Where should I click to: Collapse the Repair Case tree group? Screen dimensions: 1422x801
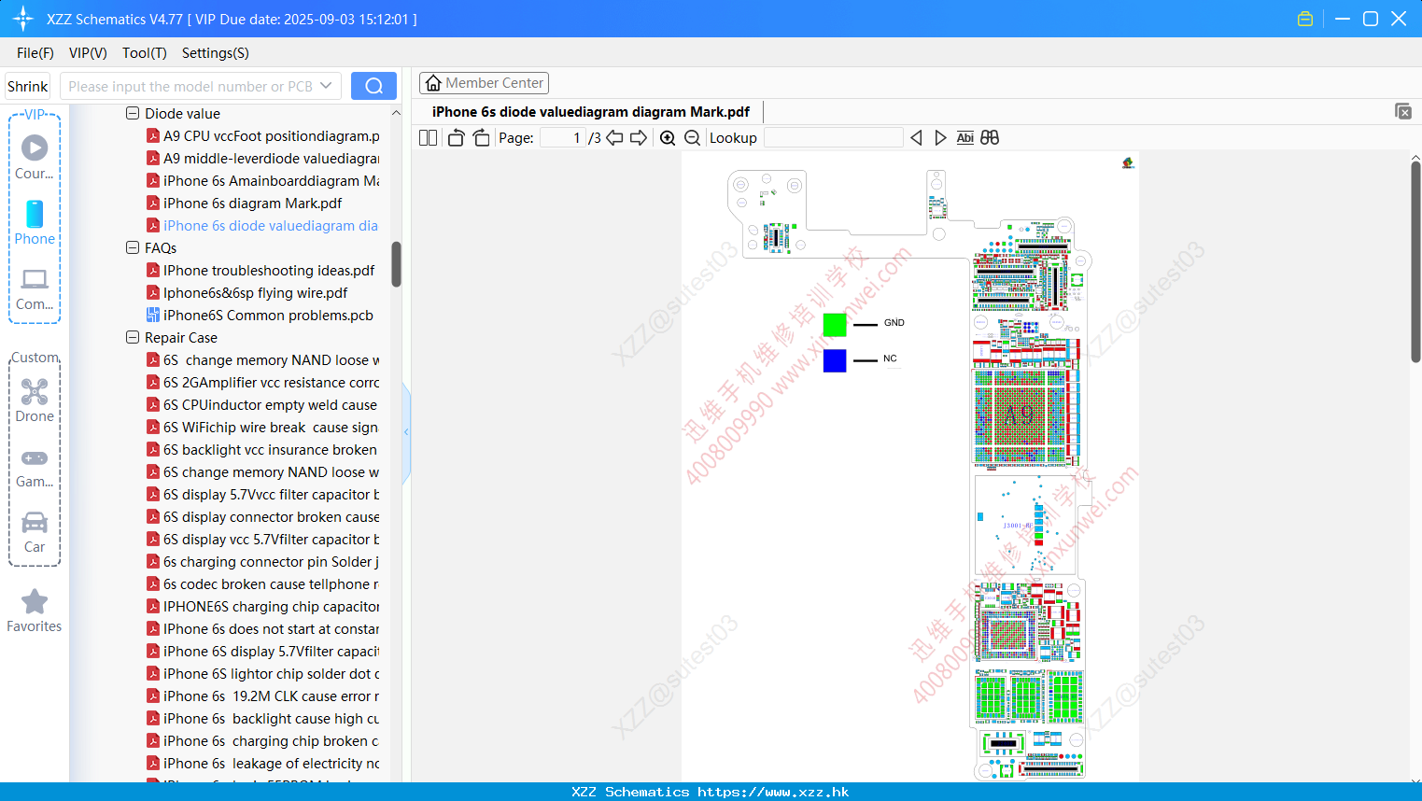point(133,337)
